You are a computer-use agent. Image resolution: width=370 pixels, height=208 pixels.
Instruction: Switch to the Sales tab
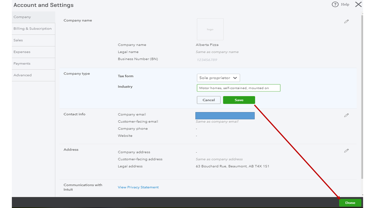tap(18, 40)
